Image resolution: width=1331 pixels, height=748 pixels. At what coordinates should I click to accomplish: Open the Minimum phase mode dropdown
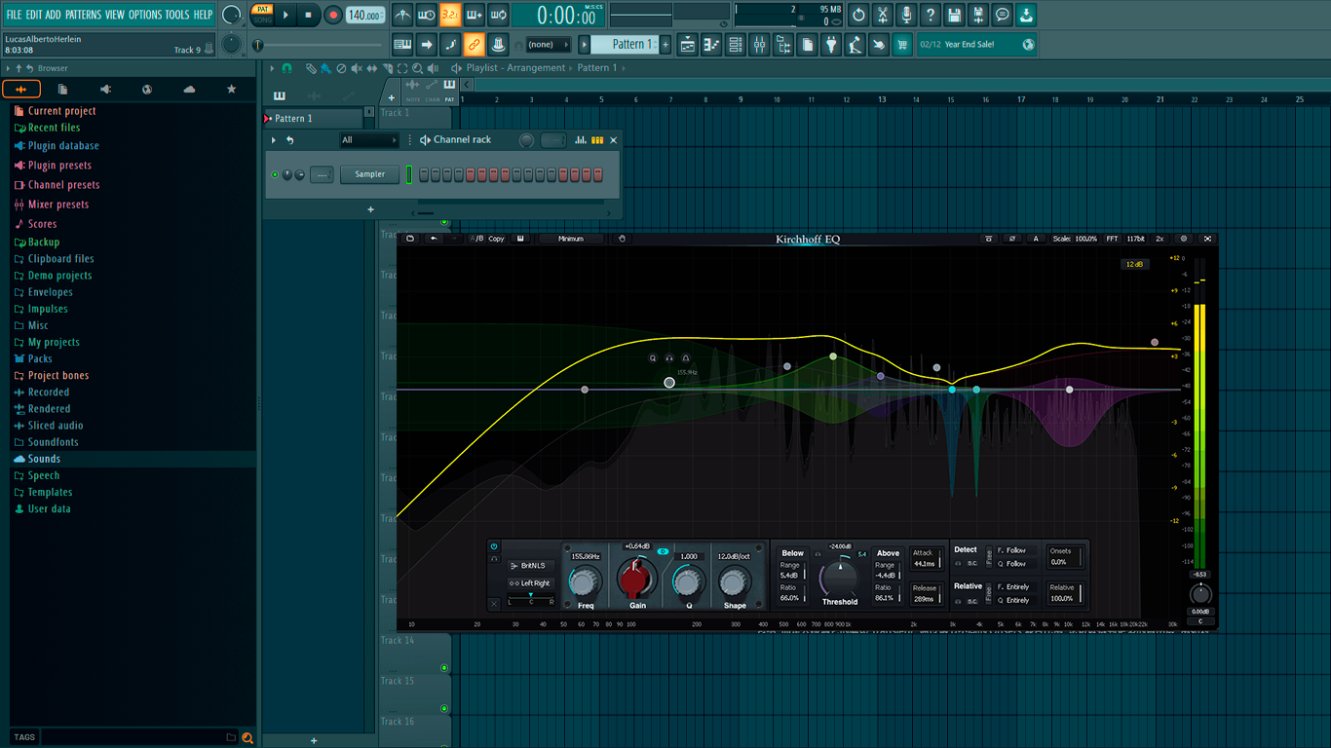pyautogui.click(x=571, y=239)
